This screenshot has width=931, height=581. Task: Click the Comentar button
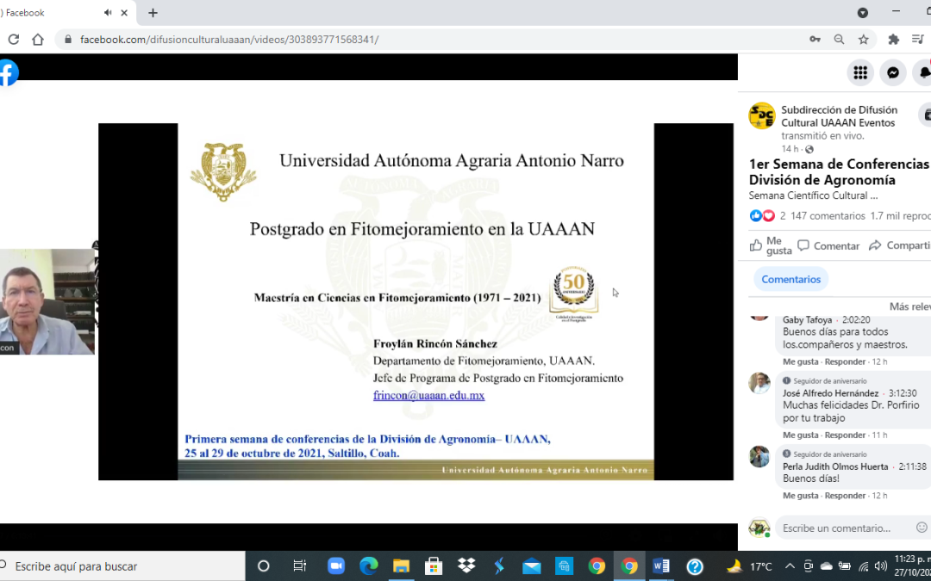pyautogui.click(x=828, y=245)
